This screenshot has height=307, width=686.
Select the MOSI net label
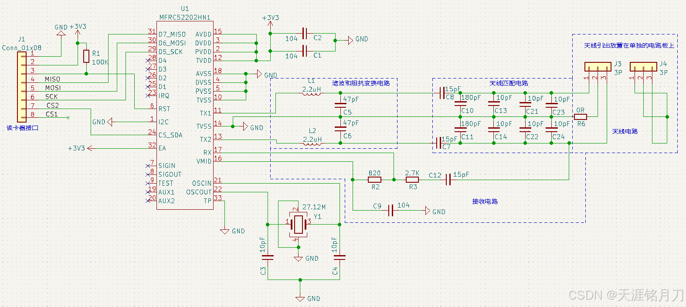53,88
